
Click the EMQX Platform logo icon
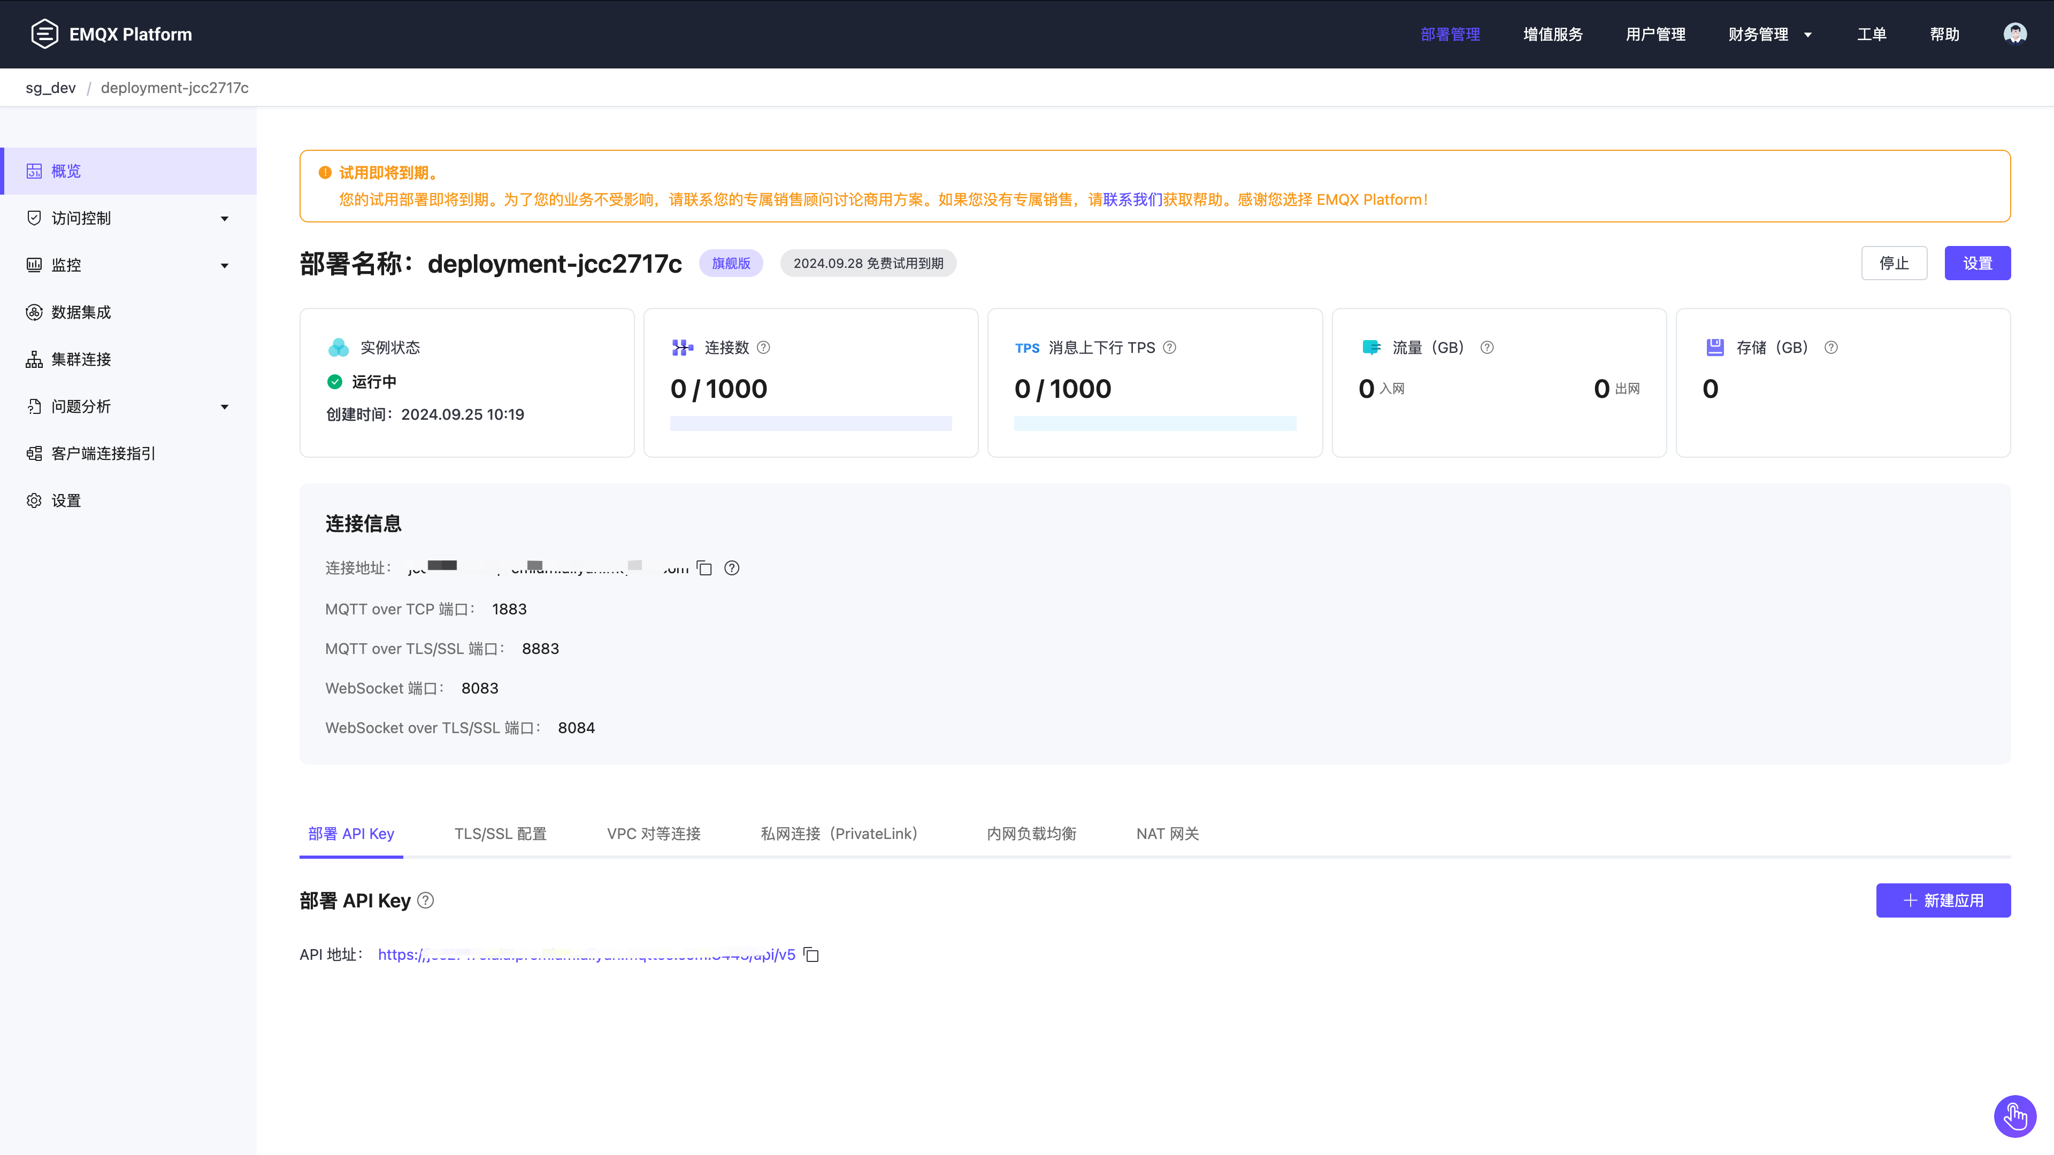44,34
